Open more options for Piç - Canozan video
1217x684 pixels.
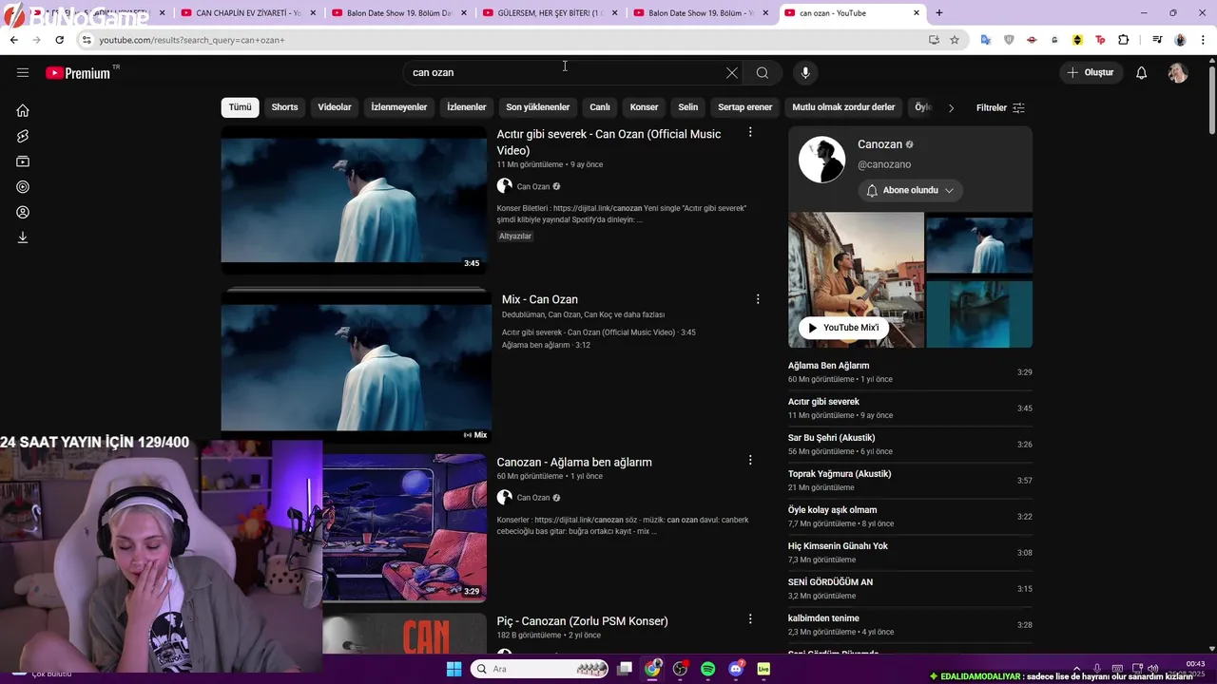click(750, 619)
